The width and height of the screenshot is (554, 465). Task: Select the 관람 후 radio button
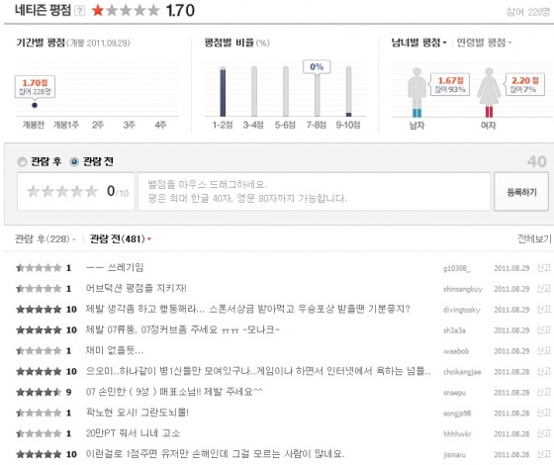point(22,162)
